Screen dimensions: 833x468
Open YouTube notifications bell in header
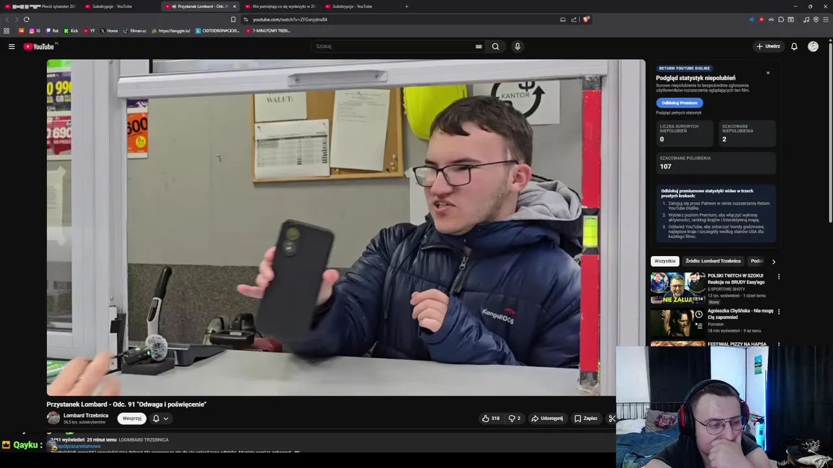tap(794, 46)
